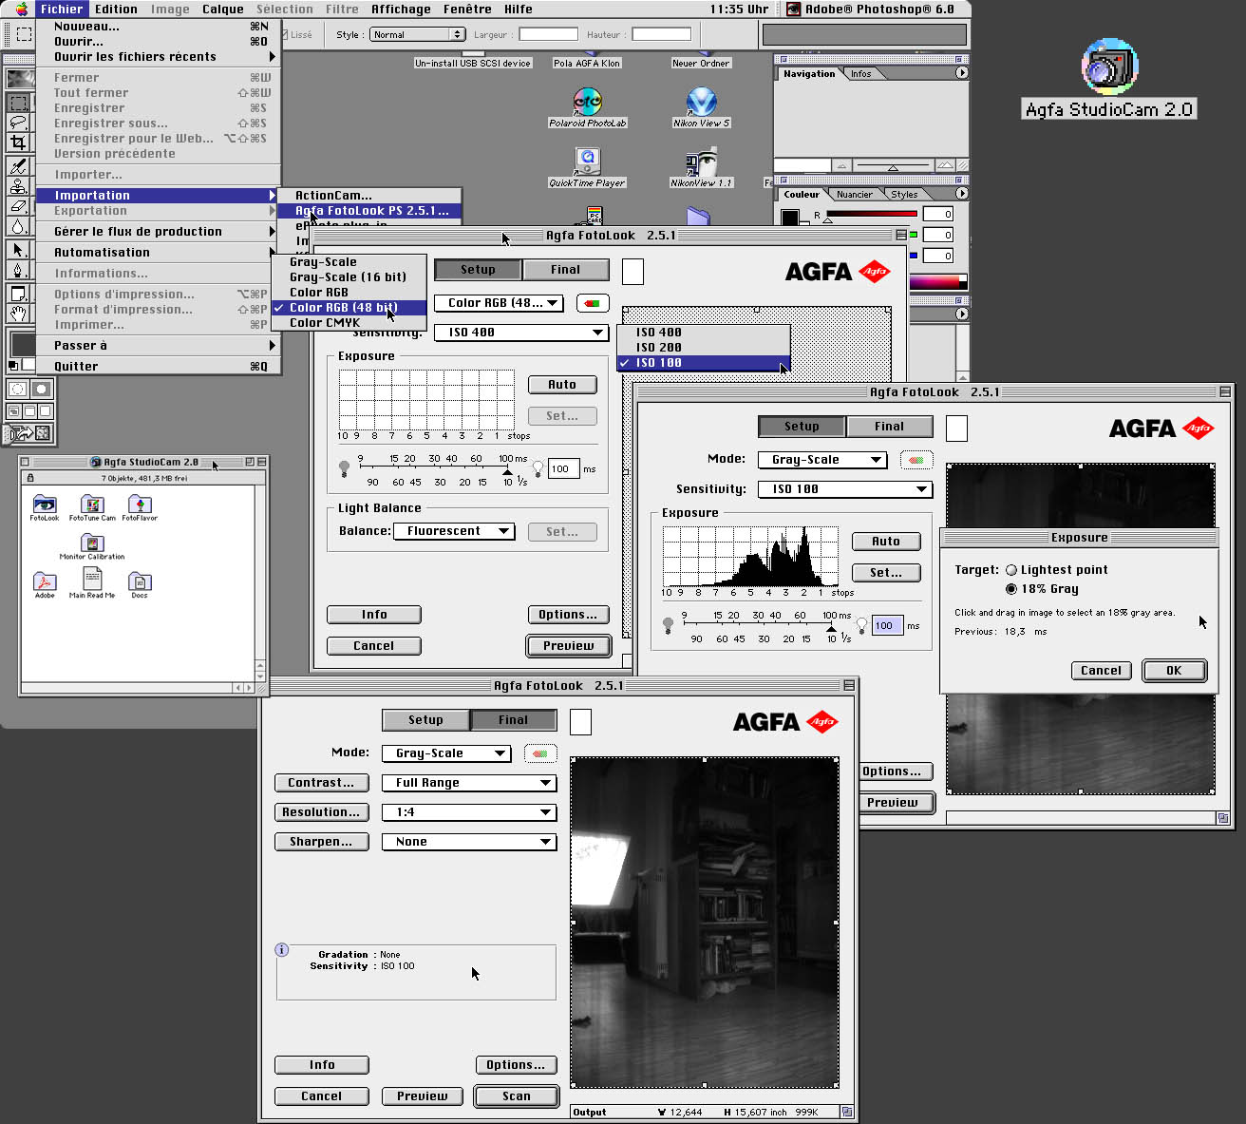The image size is (1246, 1124).
Task: Click the Sharpen... button
Action: point(321,842)
